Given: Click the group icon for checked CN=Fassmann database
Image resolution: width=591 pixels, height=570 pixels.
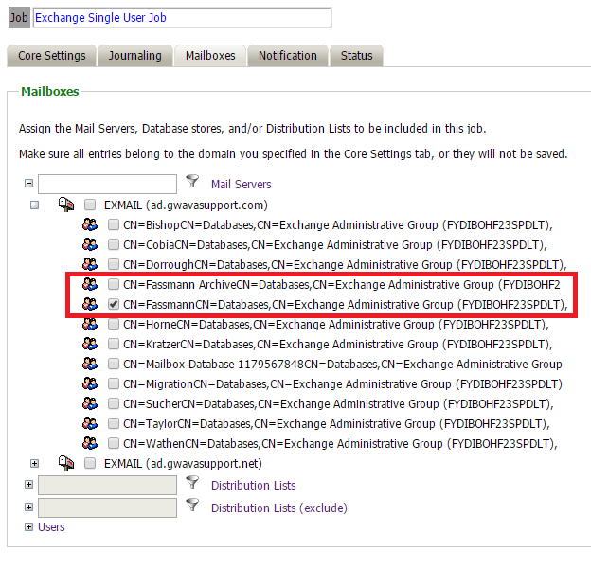Looking at the screenshot, I should coord(90,304).
